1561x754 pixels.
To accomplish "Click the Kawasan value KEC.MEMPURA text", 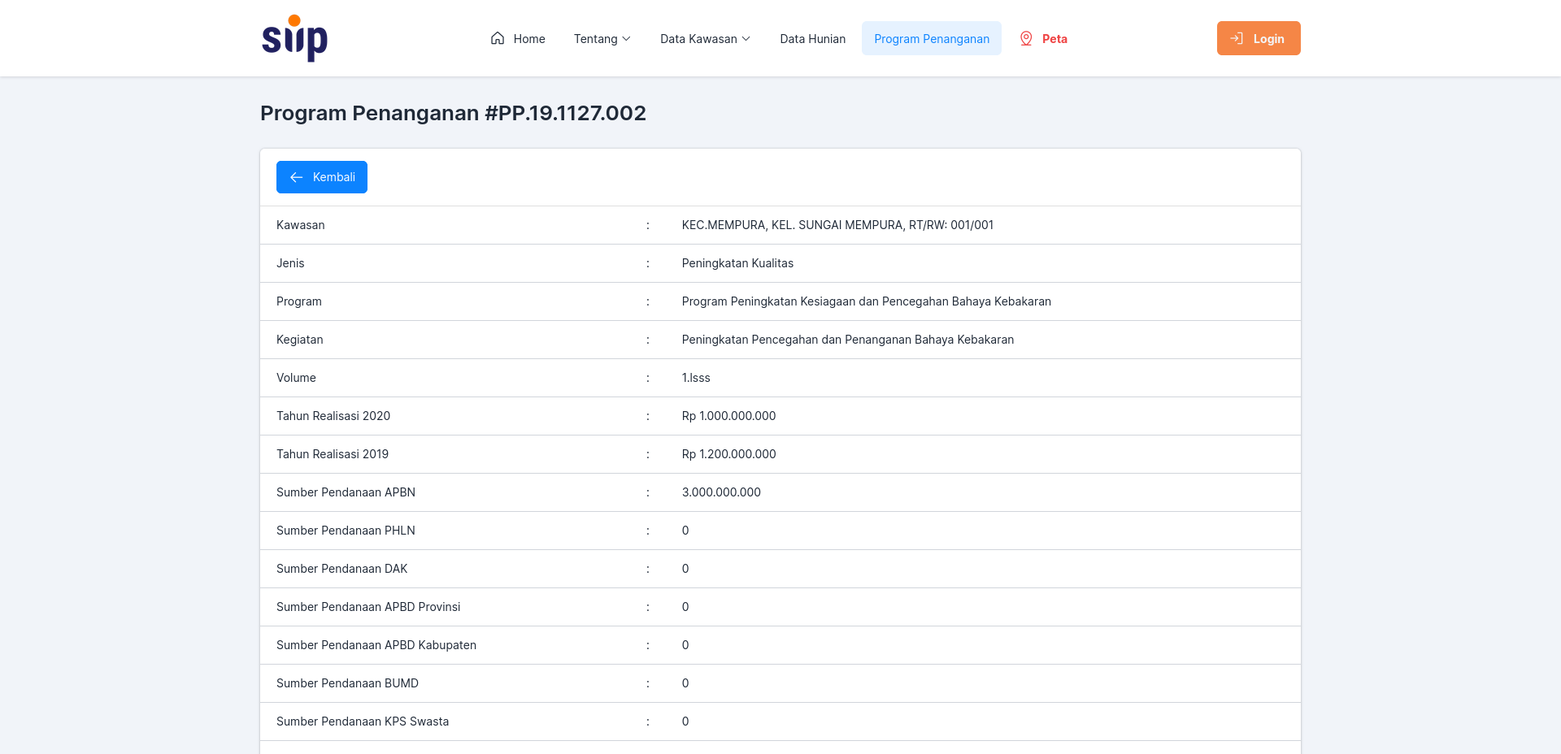I will coord(837,225).
